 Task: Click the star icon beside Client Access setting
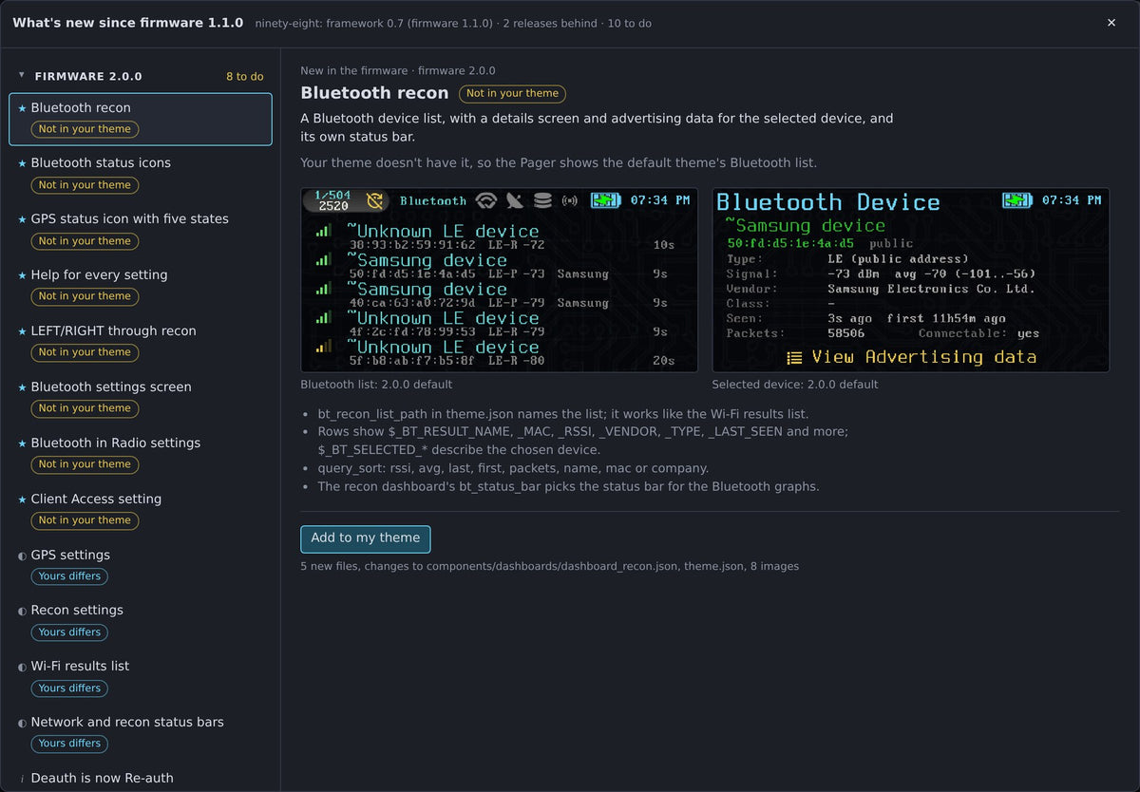22,500
